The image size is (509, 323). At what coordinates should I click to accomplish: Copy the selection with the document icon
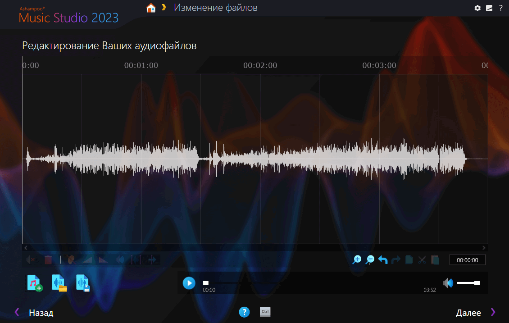tap(409, 259)
